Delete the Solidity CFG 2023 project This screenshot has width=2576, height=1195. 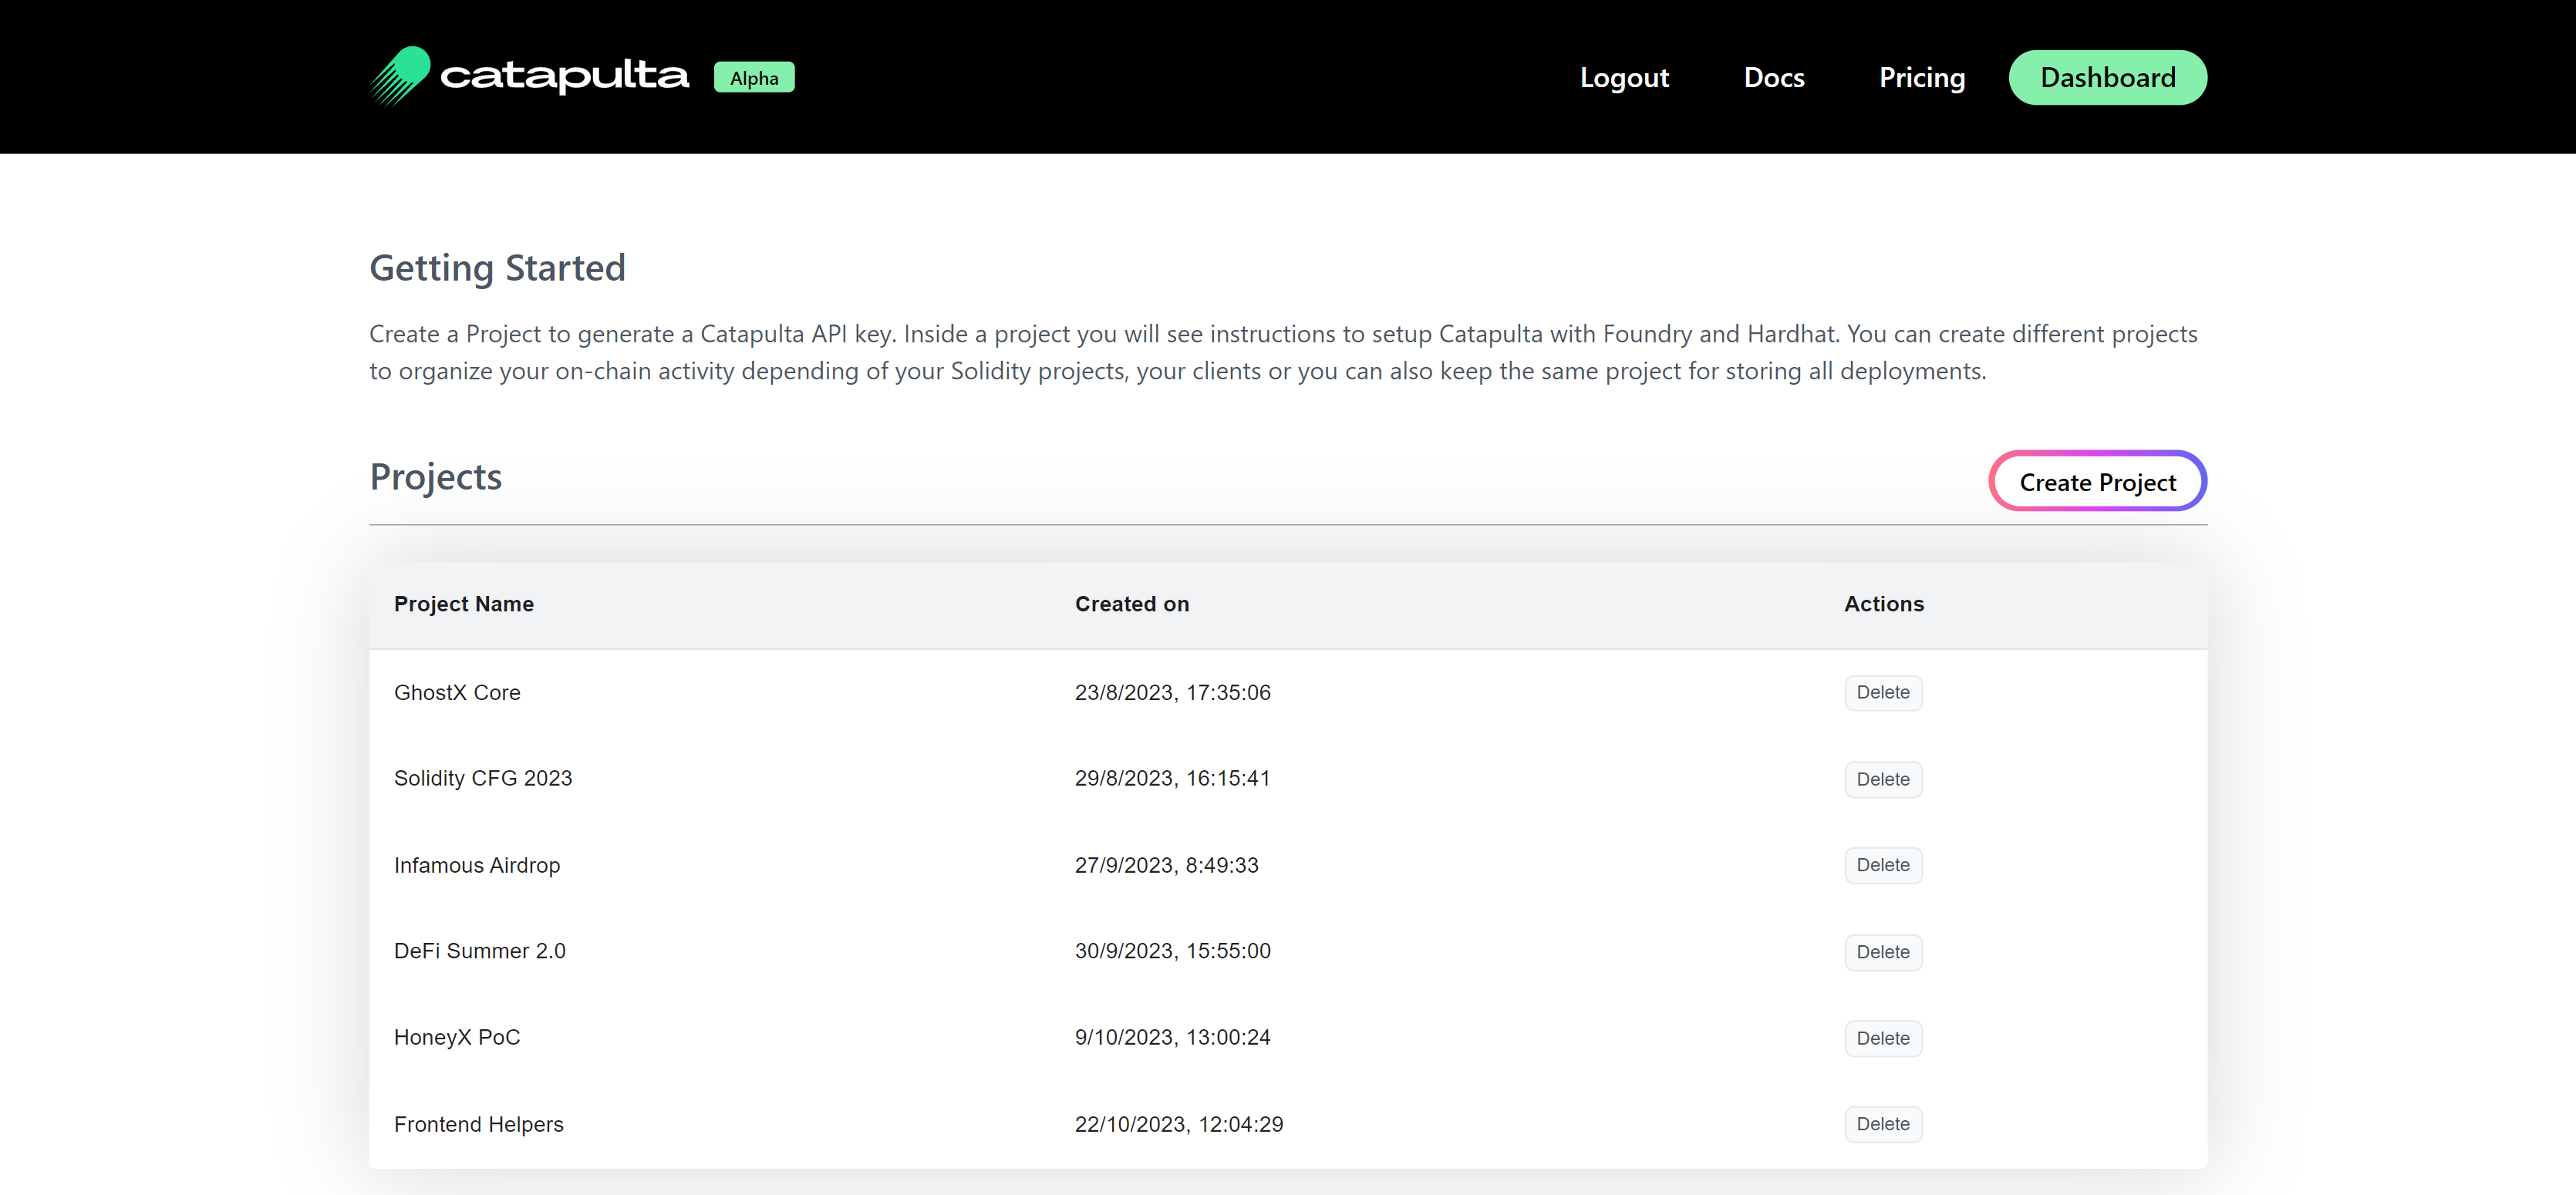point(1883,779)
